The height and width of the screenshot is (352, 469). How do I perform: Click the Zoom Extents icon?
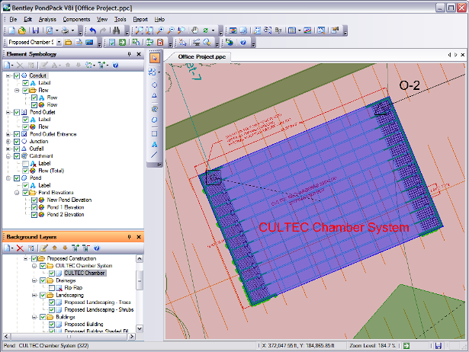coord(140,30)
